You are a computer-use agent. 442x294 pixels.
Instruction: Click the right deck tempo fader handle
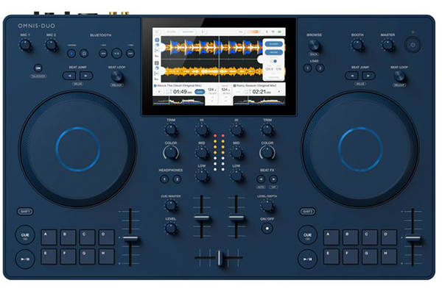coord(413,238)
